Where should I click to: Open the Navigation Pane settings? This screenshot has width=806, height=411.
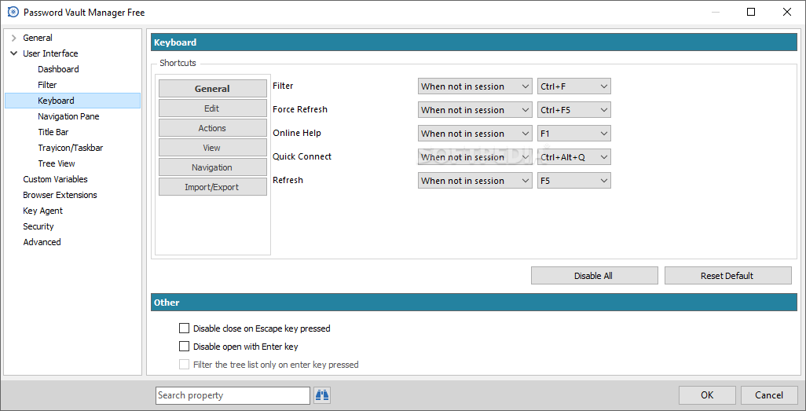pos(68,116)
